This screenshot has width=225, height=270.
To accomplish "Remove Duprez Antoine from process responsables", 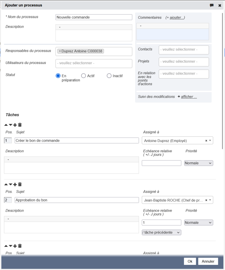I will tap(60, 51).
